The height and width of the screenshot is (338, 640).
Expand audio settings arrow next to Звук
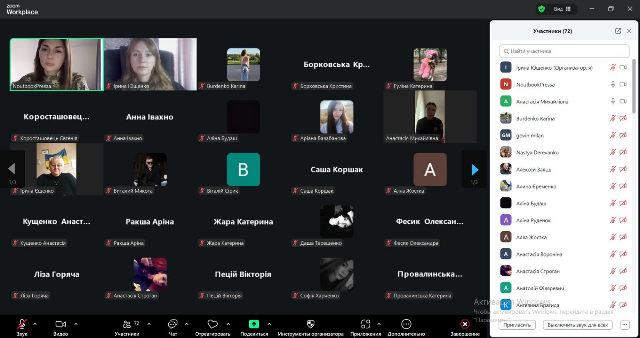(x=35, y=324)
